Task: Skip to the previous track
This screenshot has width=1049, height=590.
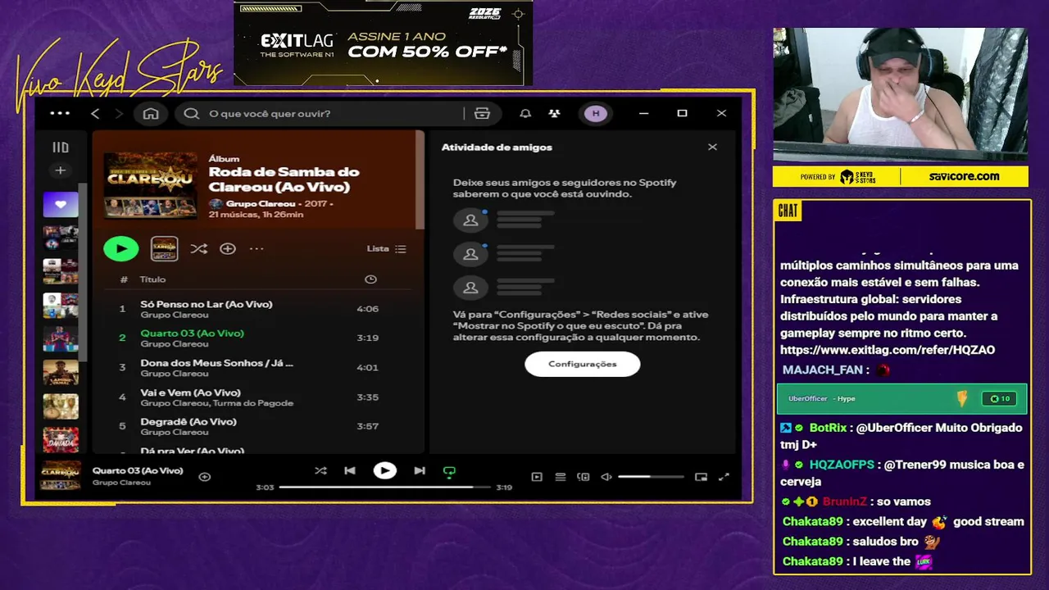Action: 350,470
